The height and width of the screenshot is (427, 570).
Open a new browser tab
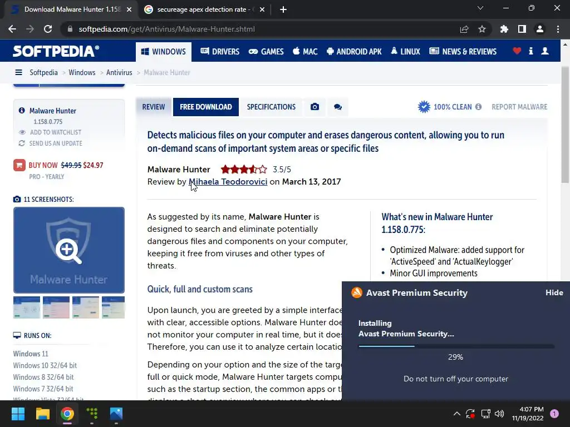(283, 9)
